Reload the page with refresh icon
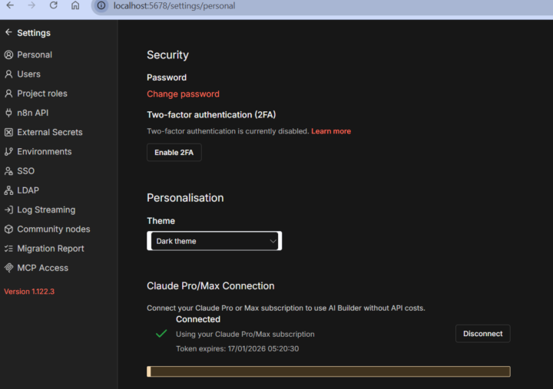Screen dimensions: 553x389 [53, 5]
